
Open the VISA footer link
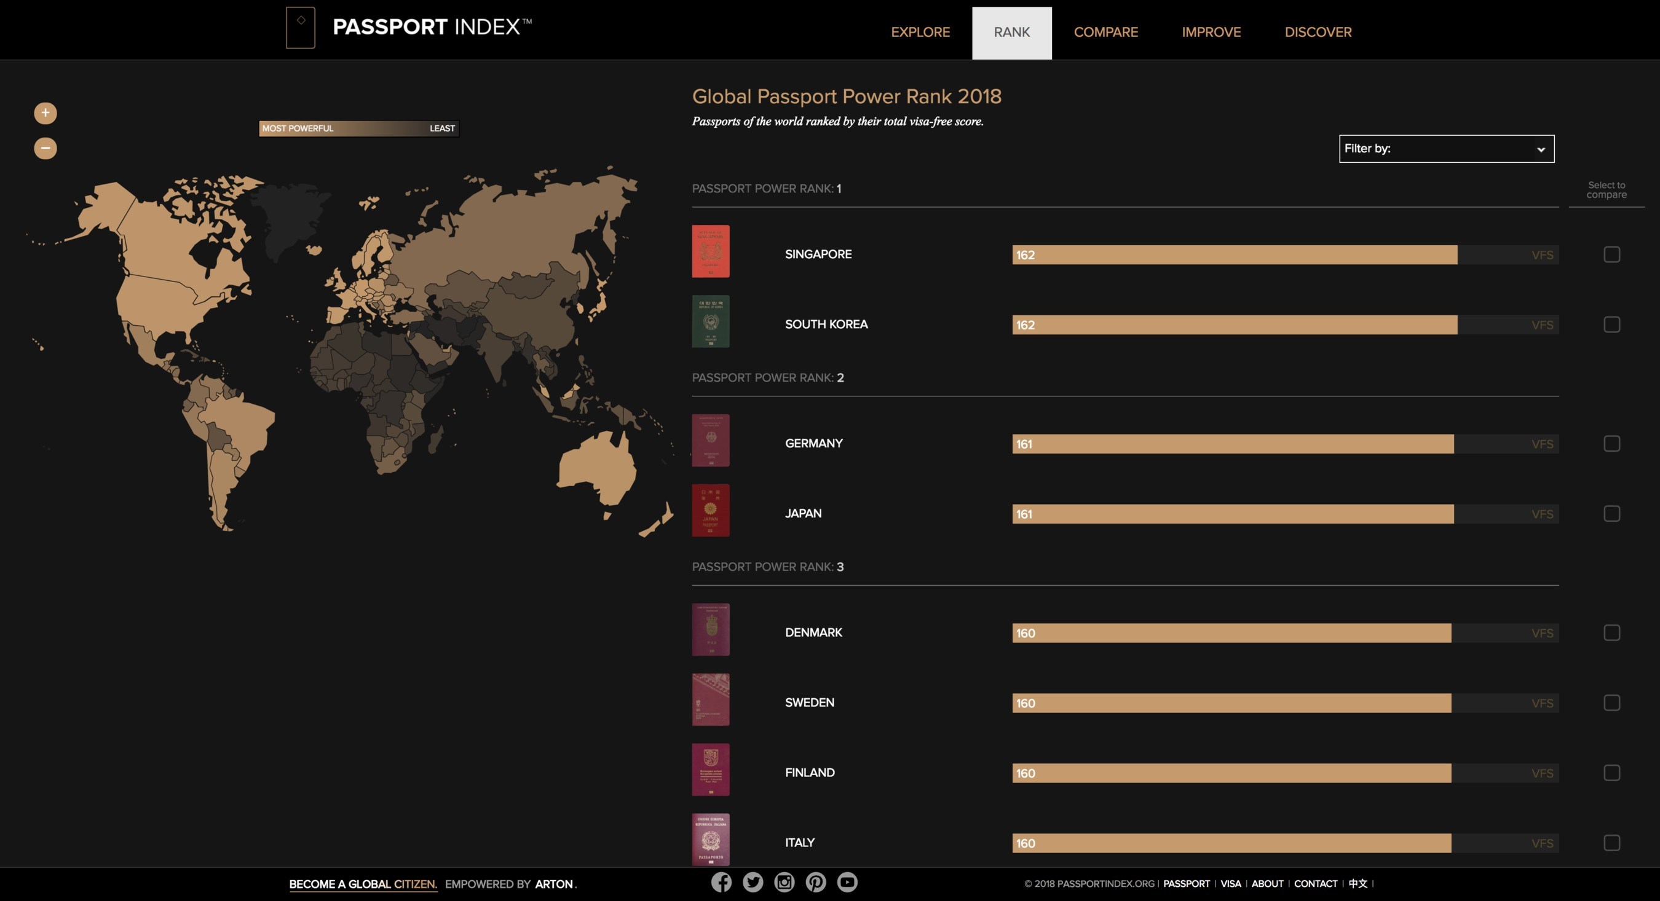pos(1231,884)
